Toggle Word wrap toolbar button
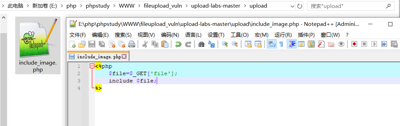This screenshot has height=126, width=400. pos(272,44)
